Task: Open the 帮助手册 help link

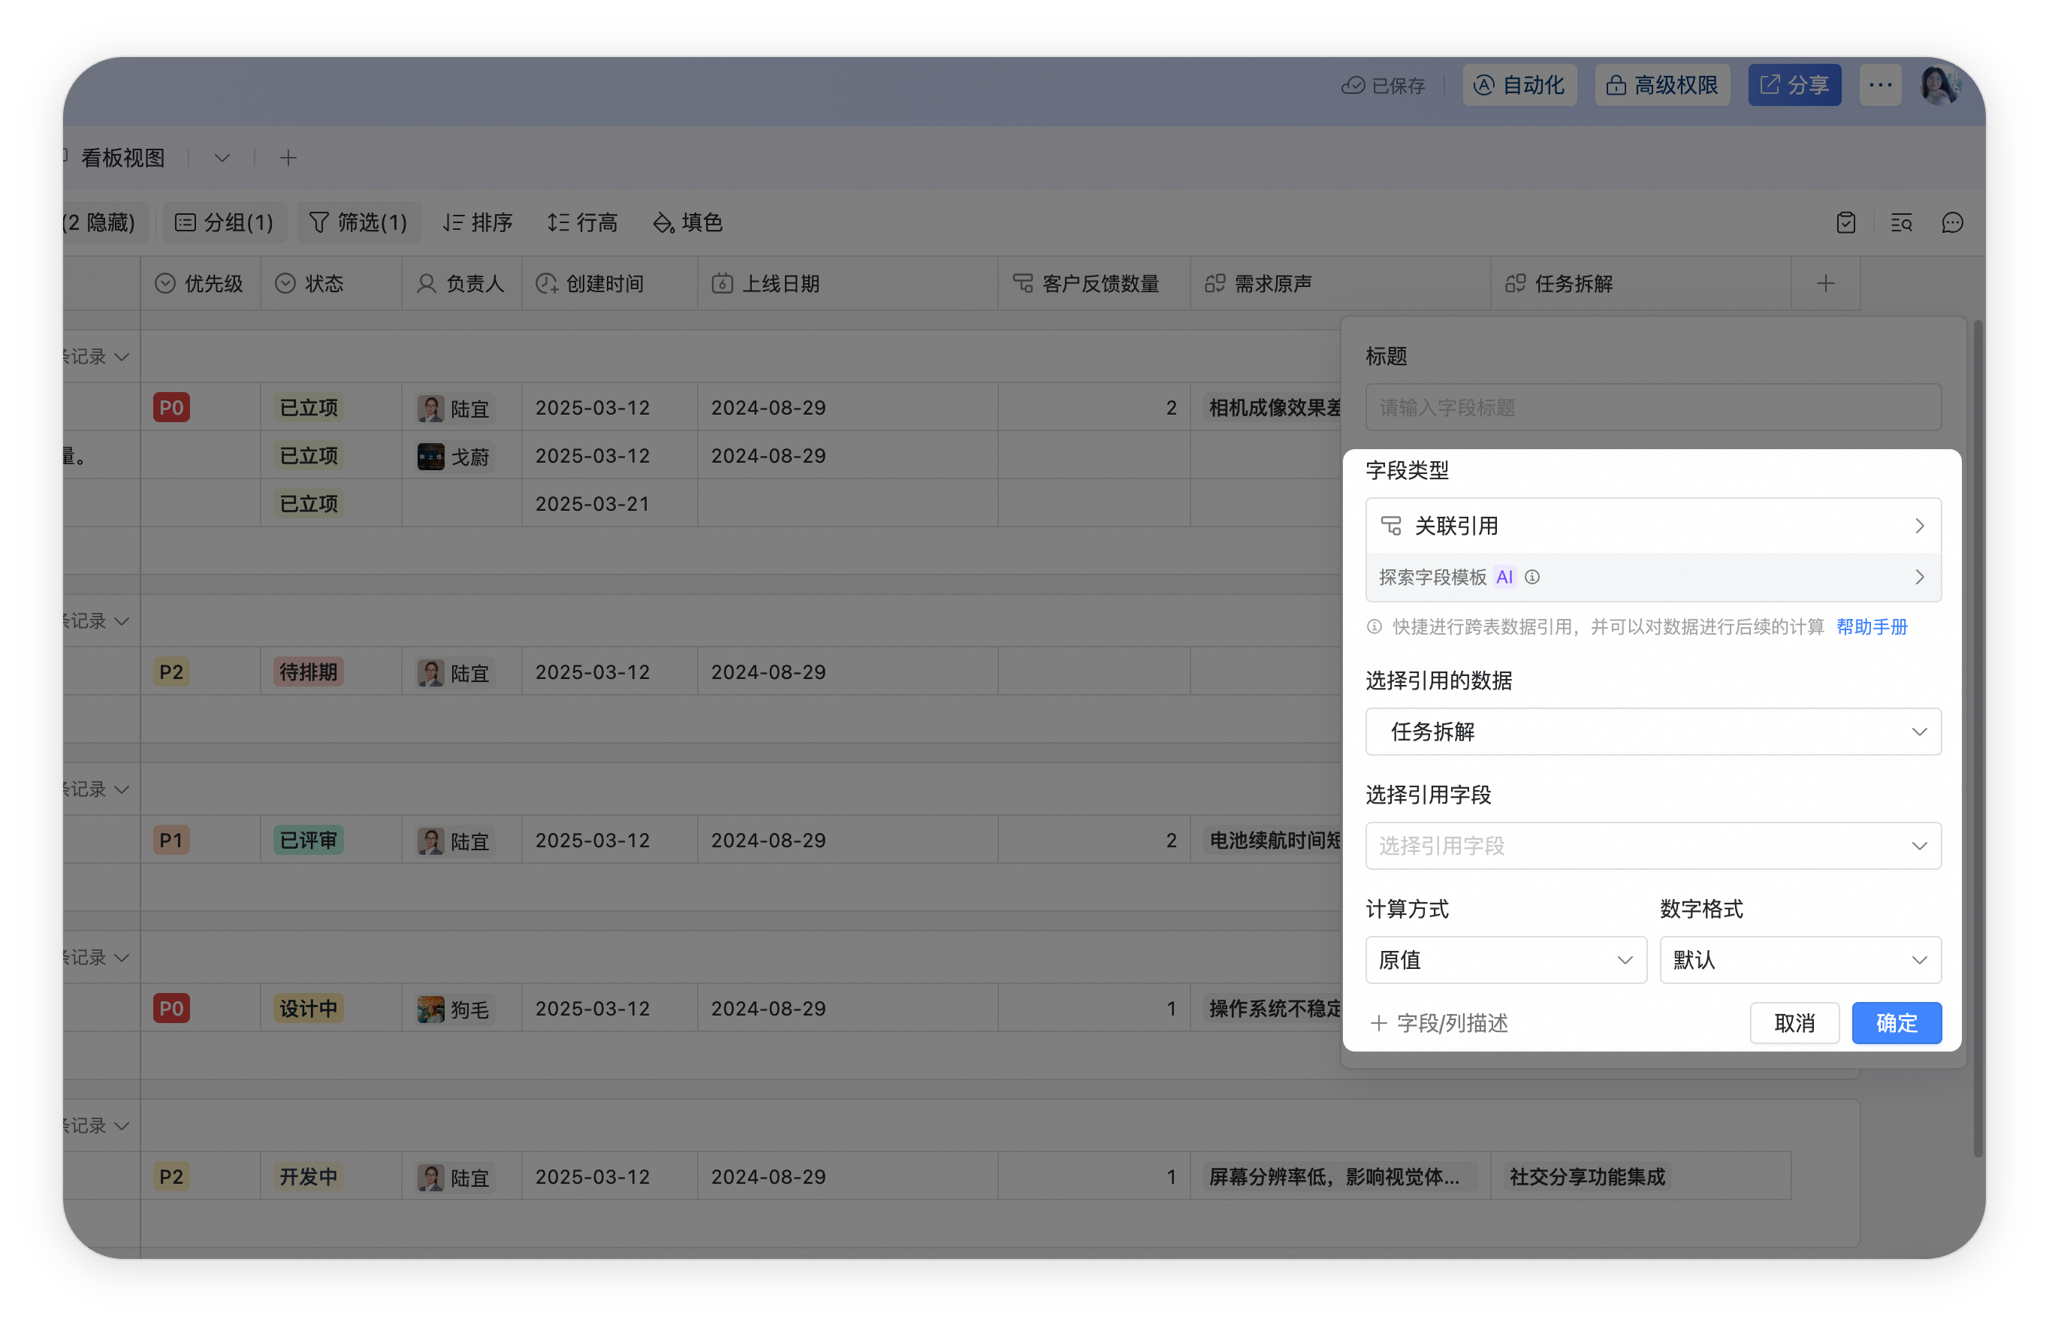Action: pos(1872,627)
